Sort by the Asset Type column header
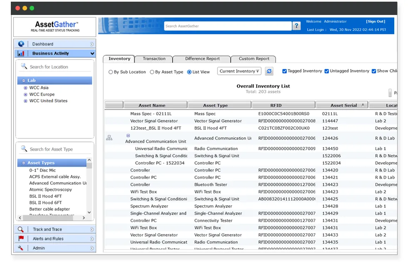Viewport: 408px width, 262px height. point(219,105)
